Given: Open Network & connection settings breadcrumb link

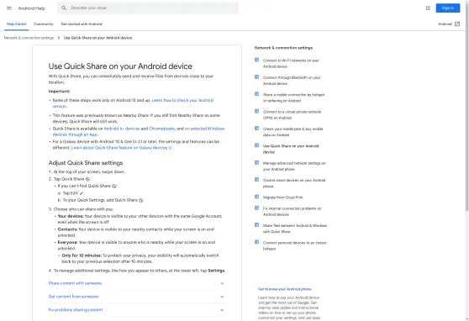Looking at the screenshot, I should coord(29,38).
